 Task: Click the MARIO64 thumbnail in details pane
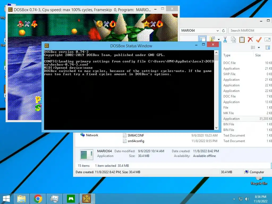pos(86,154)
